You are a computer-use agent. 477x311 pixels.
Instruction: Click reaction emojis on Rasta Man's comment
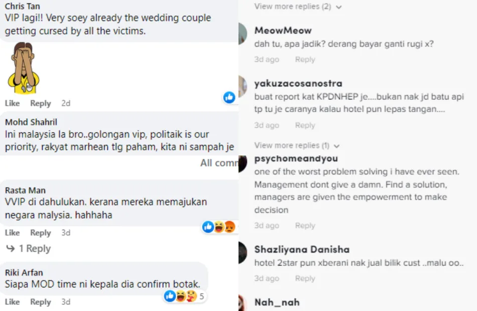coord(219,227)
